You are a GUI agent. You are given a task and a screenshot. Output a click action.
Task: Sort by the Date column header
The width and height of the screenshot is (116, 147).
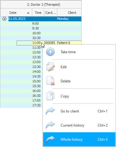pos(16,13)
